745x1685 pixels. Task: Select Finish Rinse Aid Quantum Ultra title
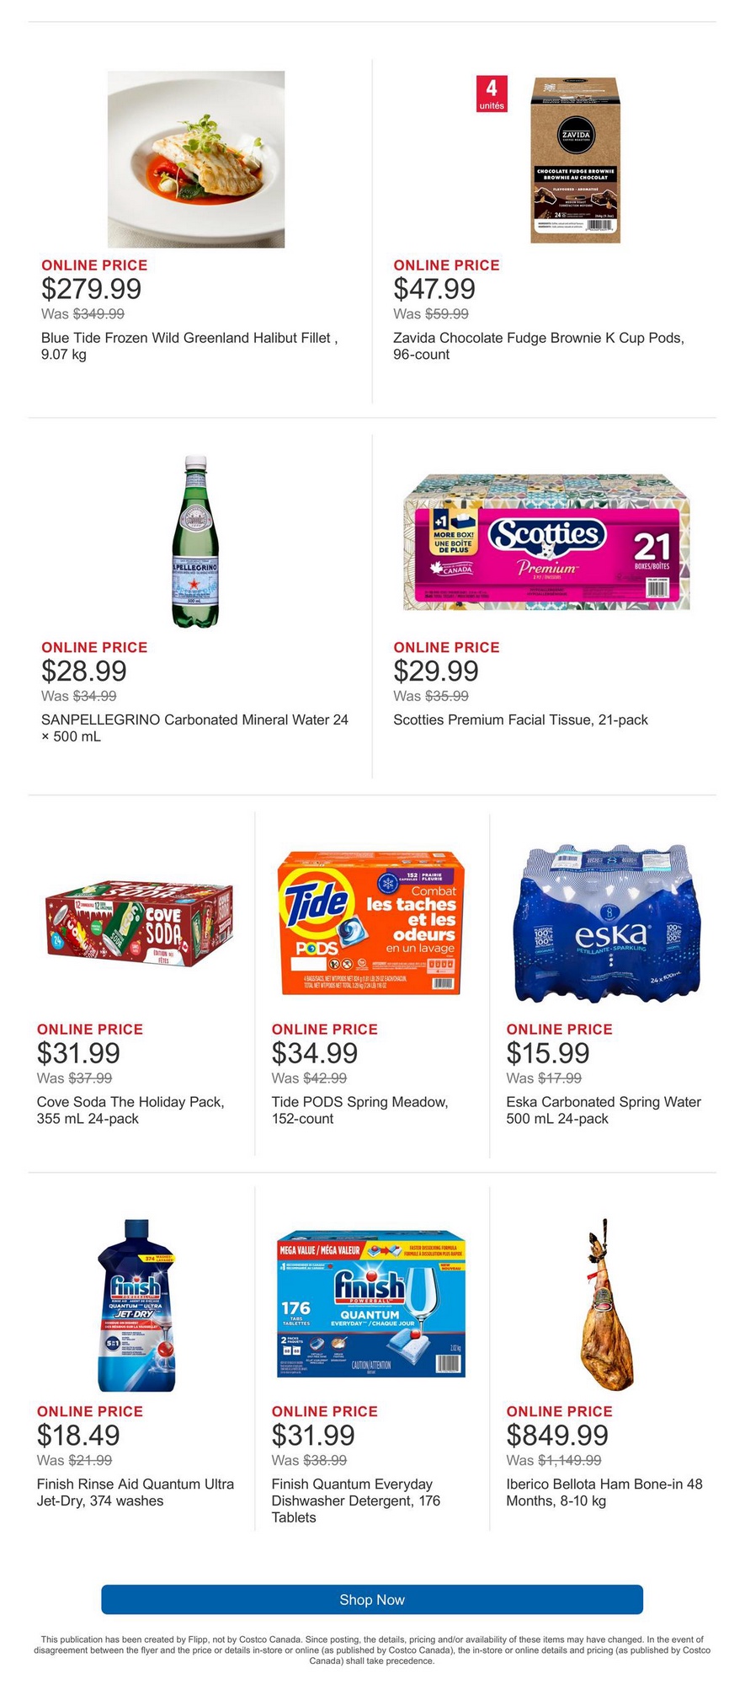pos(136,1492)
